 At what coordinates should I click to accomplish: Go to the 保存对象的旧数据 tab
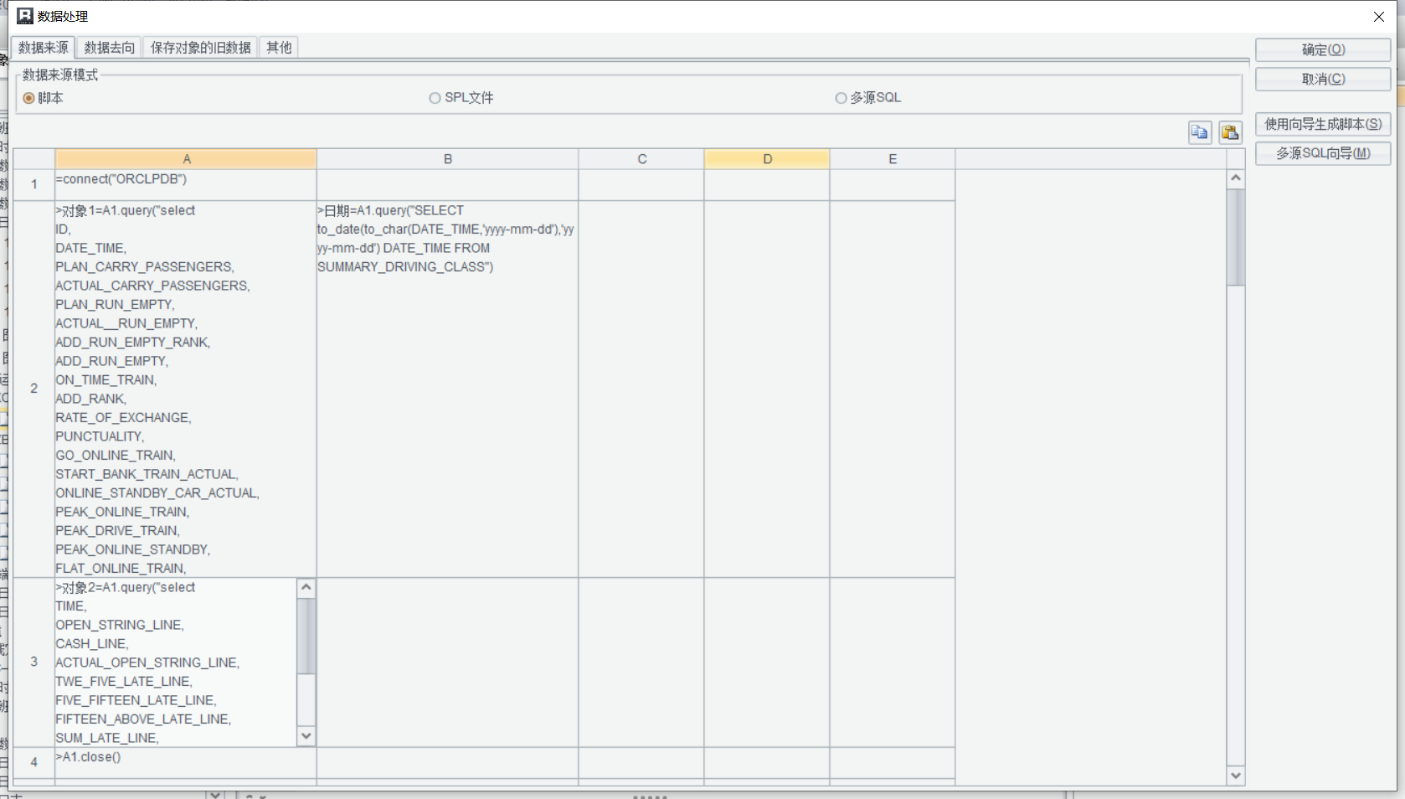tap(201, 48)
